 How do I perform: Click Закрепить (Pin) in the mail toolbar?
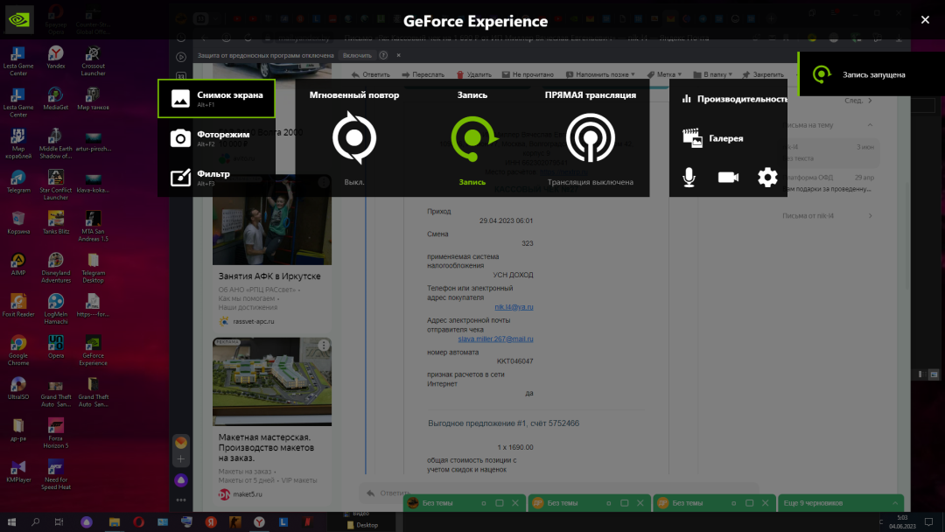pyautogui.click(x=763, y=74)
